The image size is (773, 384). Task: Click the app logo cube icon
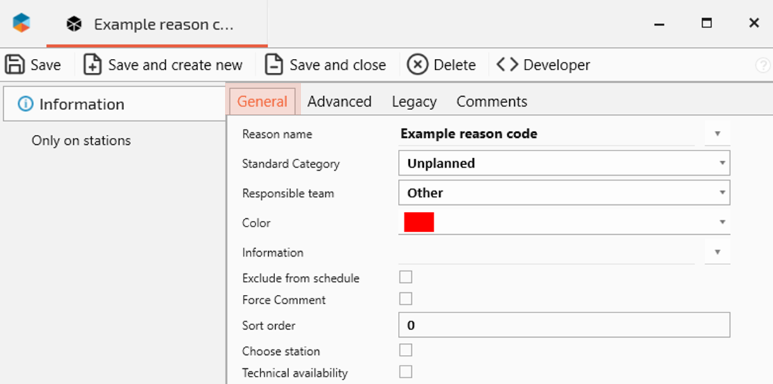[22, 23]
